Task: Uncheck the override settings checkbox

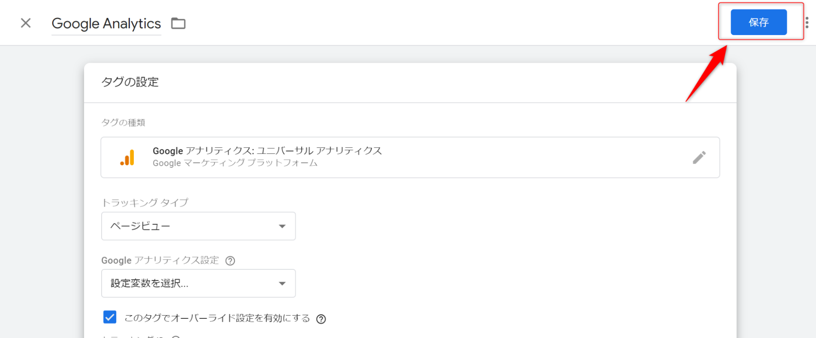Action: 110,317
